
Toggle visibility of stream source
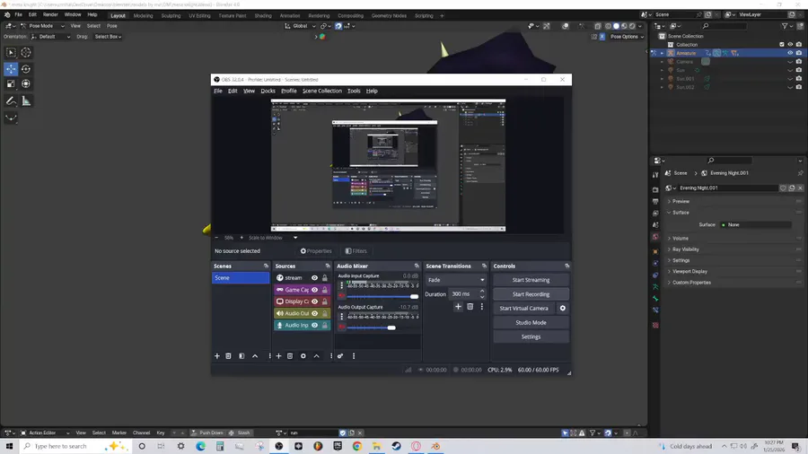point(314,278)
